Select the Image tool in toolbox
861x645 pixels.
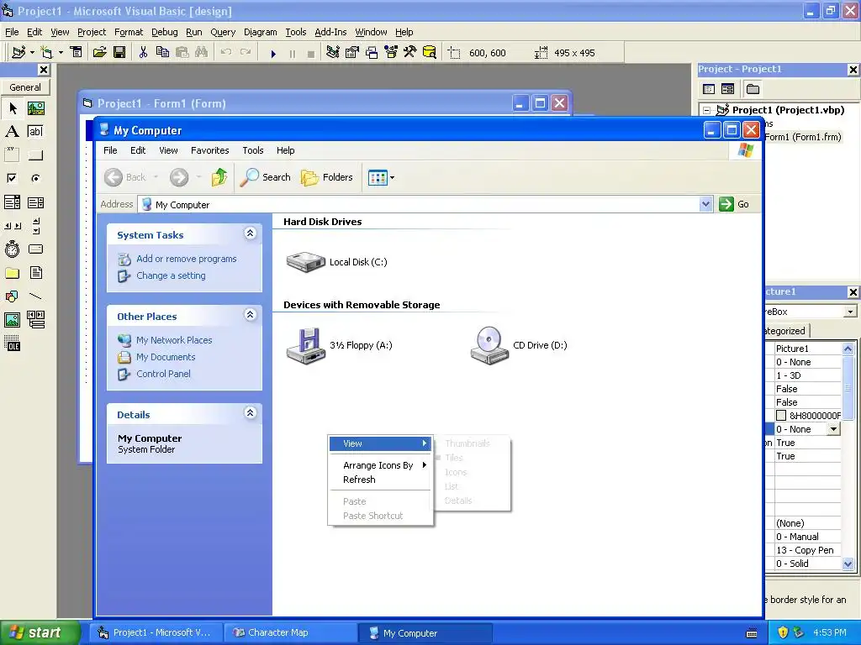click(x=12, y=319)
